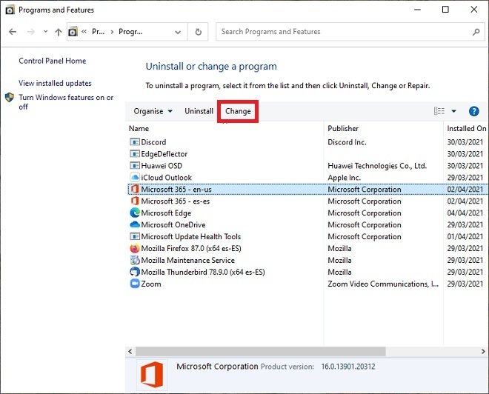Select Mozilla Firefox 87.0 entry
Viewport: 489px width, 394px height.
[191, 248]
